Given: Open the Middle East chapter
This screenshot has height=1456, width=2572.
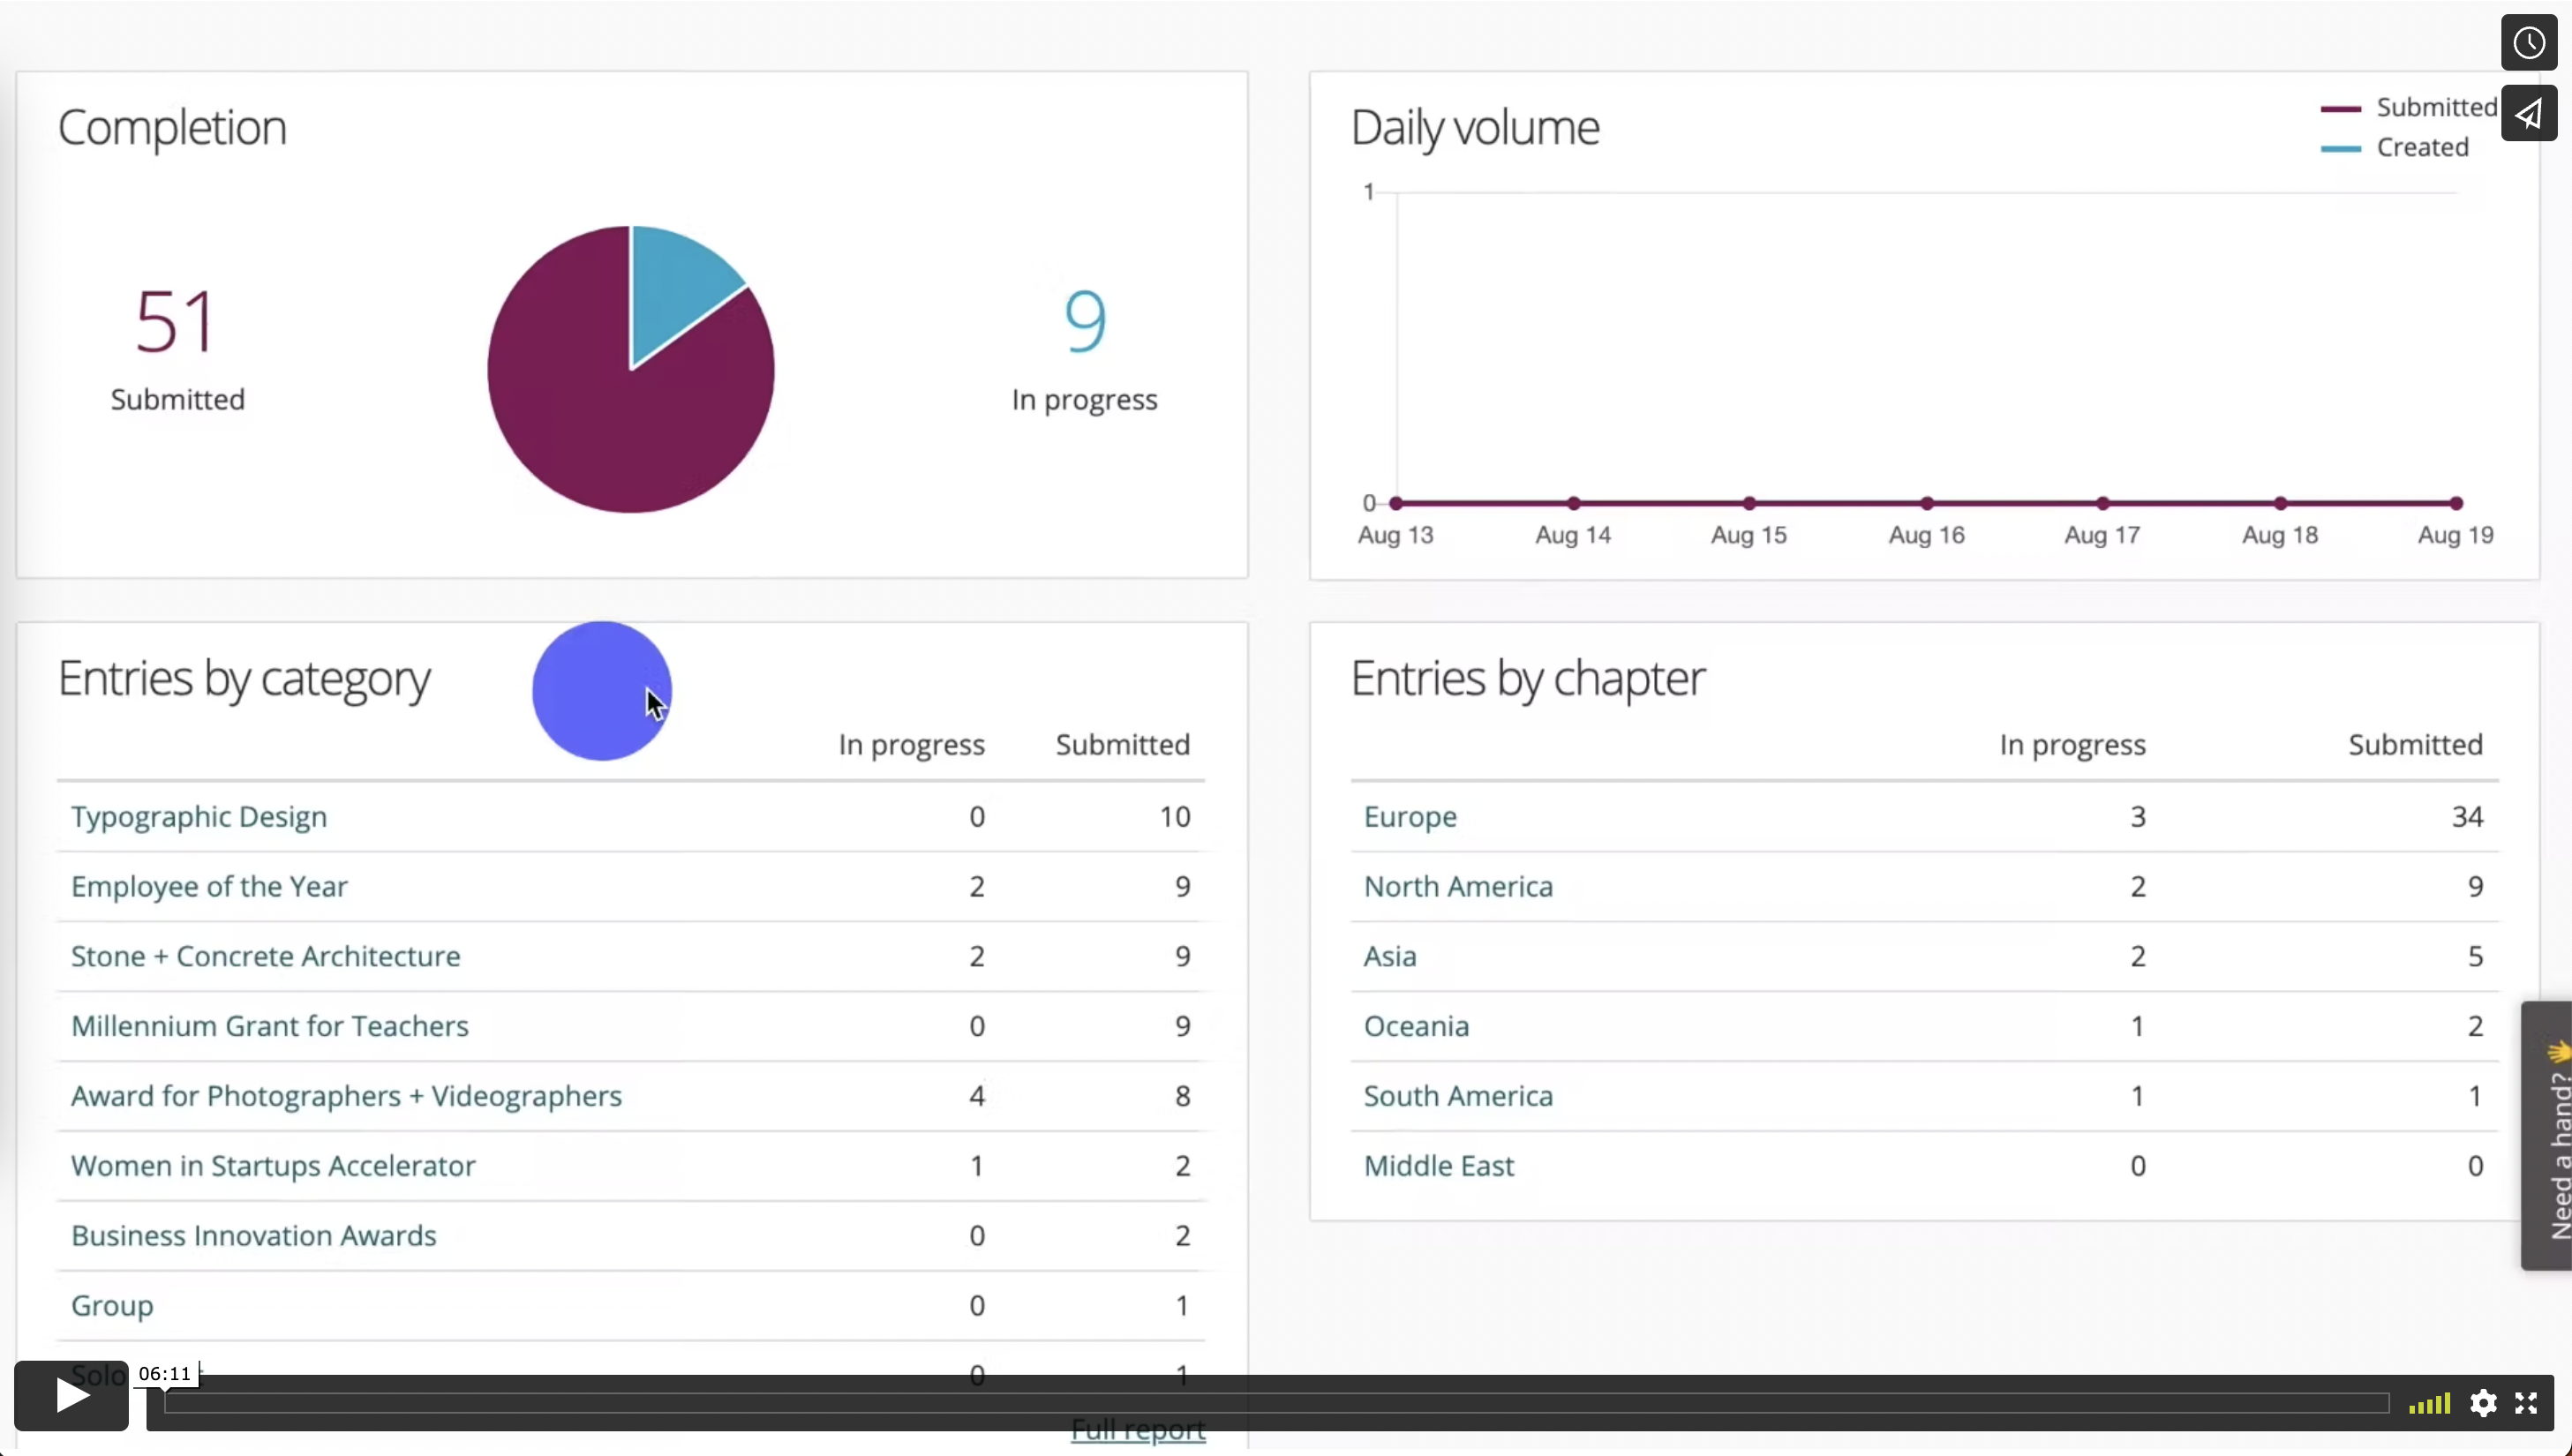Looking at the screenshot, I should pyautogui.click(x=1438, y=1166).
